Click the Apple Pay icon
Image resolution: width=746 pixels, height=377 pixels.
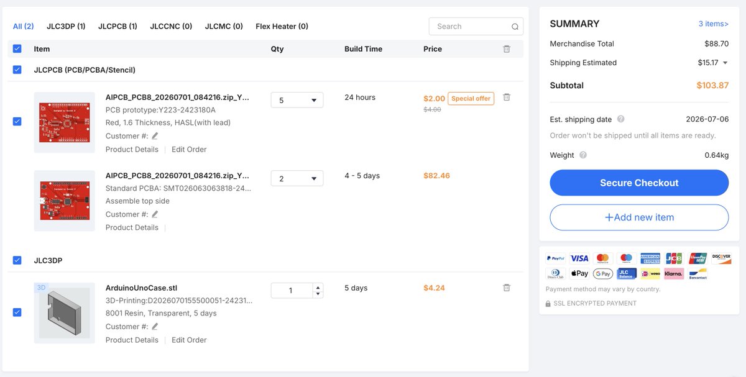point(579,274)
